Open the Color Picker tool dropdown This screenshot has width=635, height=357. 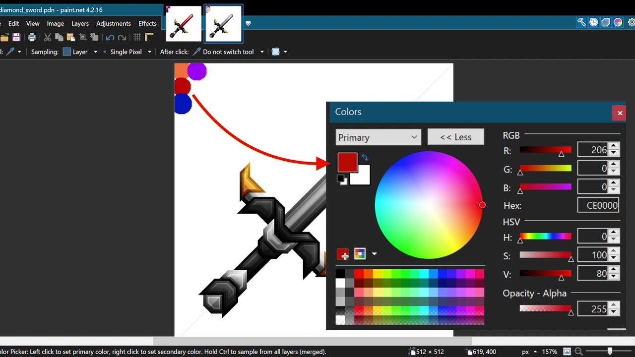click(x=20, y=52)
